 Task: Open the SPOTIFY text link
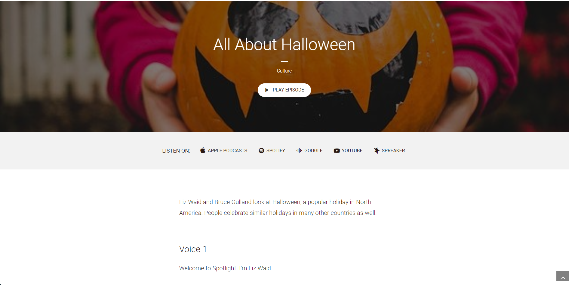[x=275, y=150]
